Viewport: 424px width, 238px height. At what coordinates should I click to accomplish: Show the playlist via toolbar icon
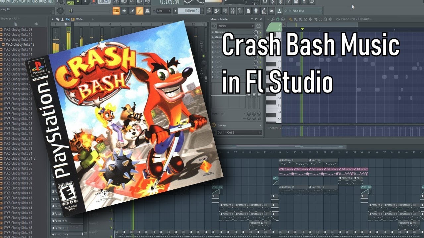(209, 11)
